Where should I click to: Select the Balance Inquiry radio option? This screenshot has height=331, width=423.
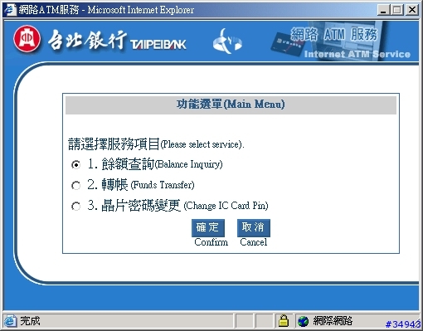click(x=75, y=165)
